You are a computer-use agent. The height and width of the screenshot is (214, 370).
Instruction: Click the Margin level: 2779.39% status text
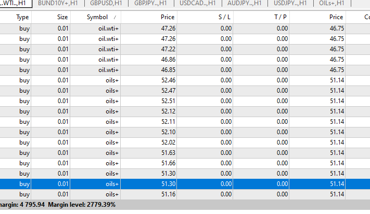[82, 205]
